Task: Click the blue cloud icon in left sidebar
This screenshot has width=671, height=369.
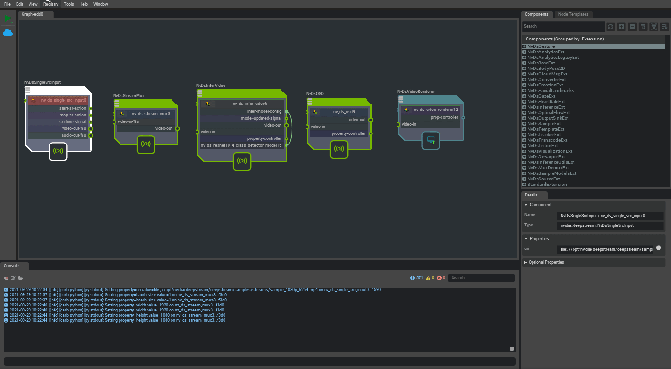Action: coord(8,33)
